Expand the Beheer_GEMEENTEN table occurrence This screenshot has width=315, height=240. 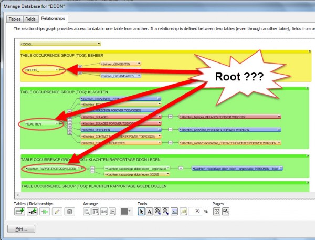[139, 64]
